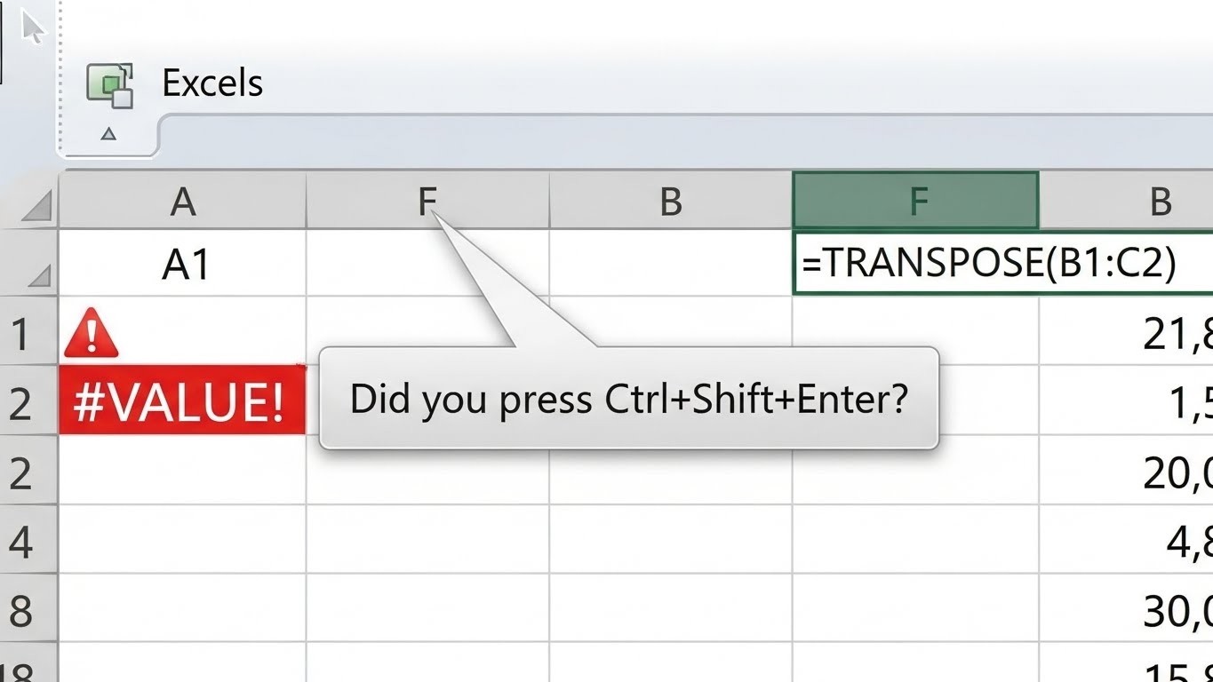Select row header 1
Image resolution: width=1213 pixels, height=682 pixels.
click(20, 334)
